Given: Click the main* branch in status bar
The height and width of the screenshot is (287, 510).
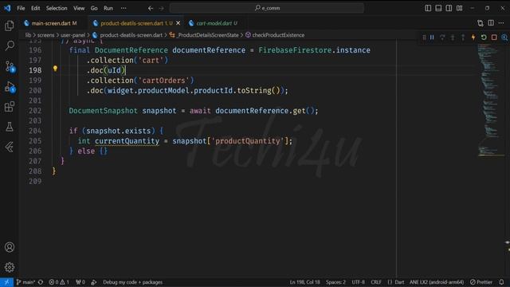Looking at the screenshot, I should point(25,282).
